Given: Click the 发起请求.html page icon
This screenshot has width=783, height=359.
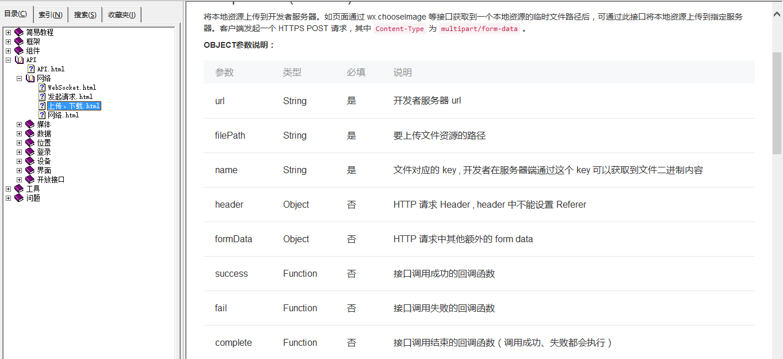Looking at the screenshot, I should tap(42, 97).
